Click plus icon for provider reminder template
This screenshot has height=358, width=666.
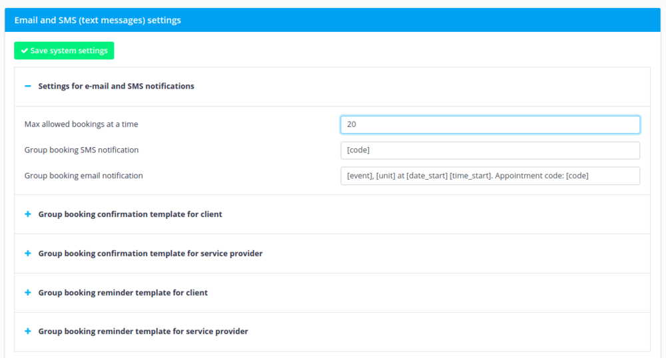(x=28, y=331)
